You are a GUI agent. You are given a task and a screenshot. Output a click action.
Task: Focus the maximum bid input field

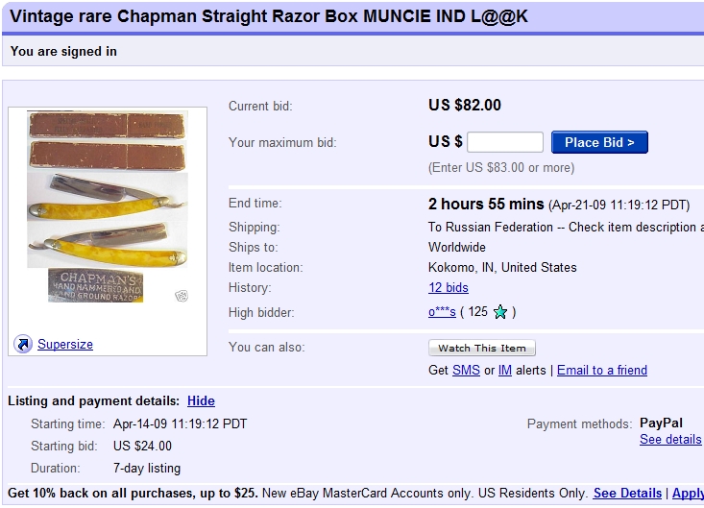pyautogui.click(x=505, y=142)
